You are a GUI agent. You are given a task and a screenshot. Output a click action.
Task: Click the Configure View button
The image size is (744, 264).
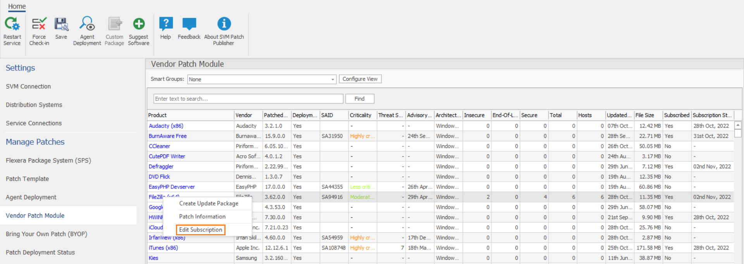[x=360, y=79]
